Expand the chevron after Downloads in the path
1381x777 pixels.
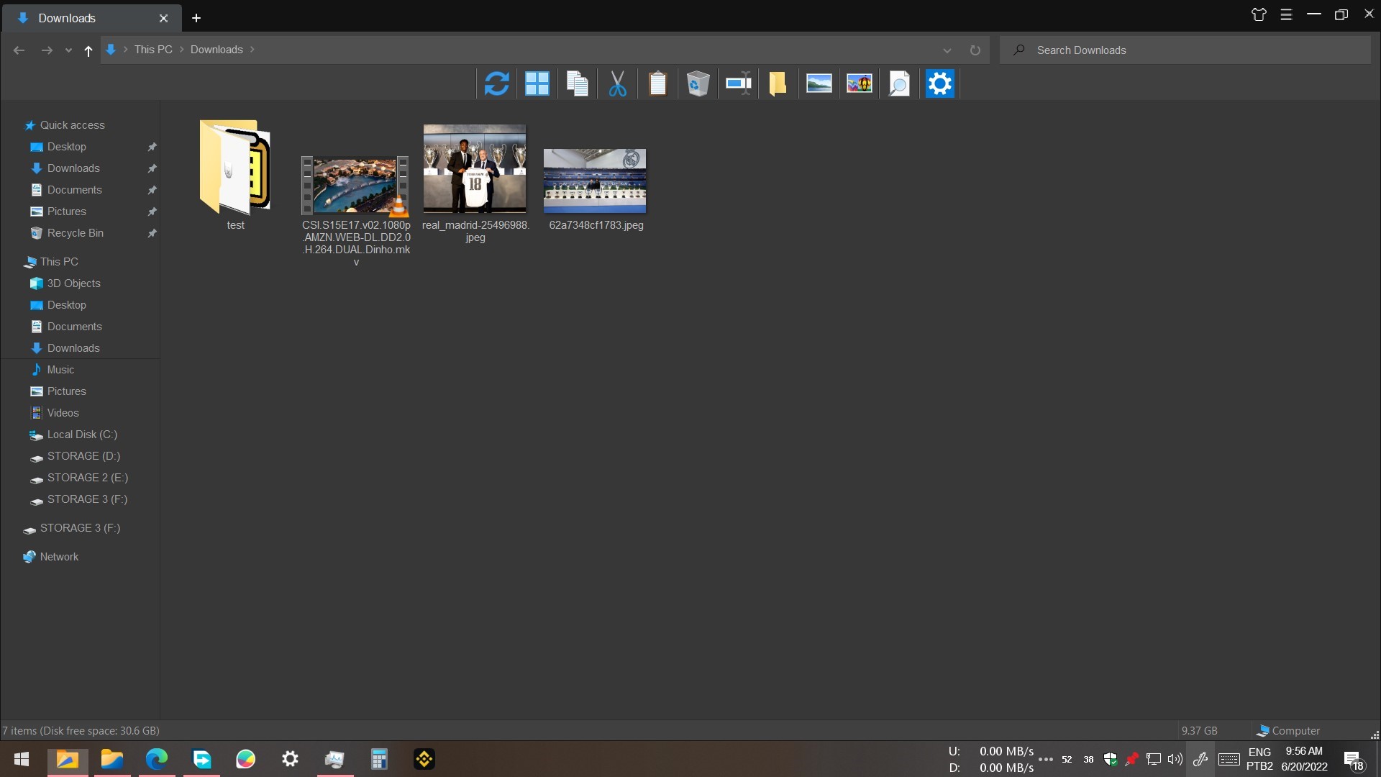click(252, 50)
